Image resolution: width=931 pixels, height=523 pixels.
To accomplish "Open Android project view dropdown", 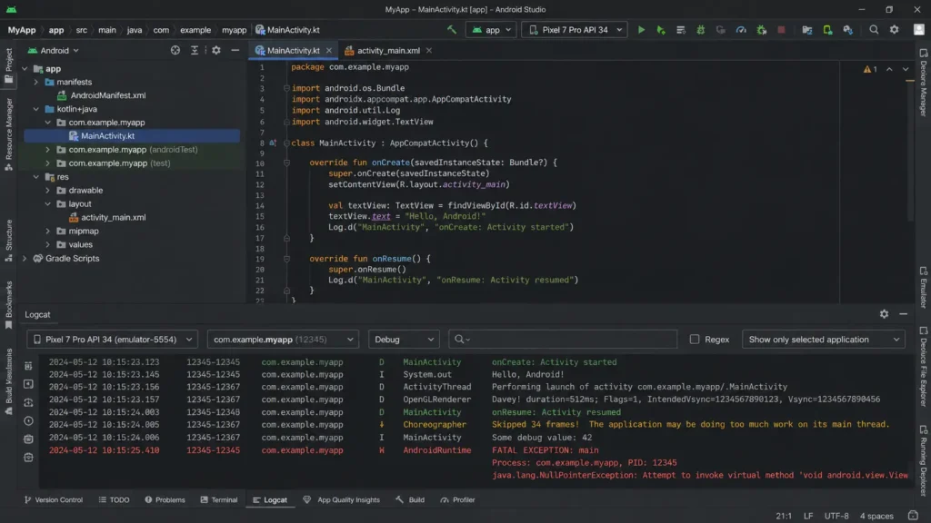I will [54, 51].
